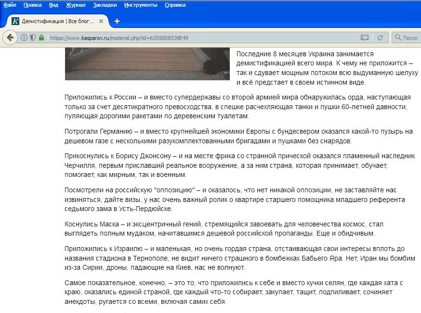The width and height of the screenshot is (421, 313).
Task: Click the green secure connection padlock
Action: pos(41,38)
